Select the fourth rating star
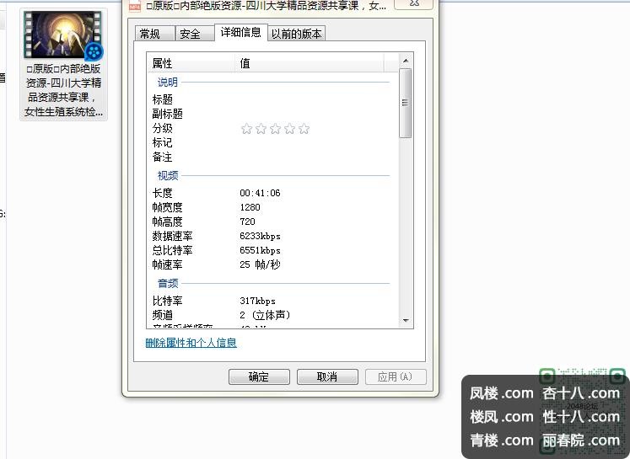This screenshot has width=630, height=459. [x=289, y=129]
